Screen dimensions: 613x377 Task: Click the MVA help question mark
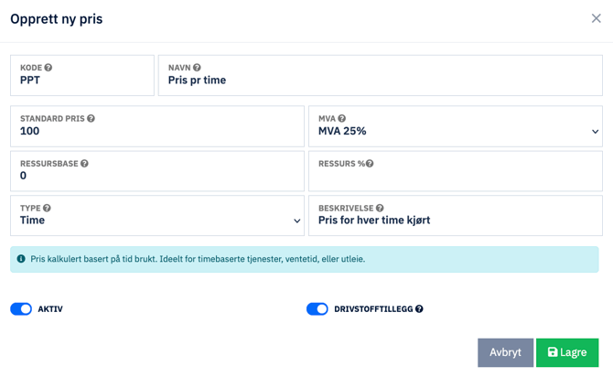point(342,119)
